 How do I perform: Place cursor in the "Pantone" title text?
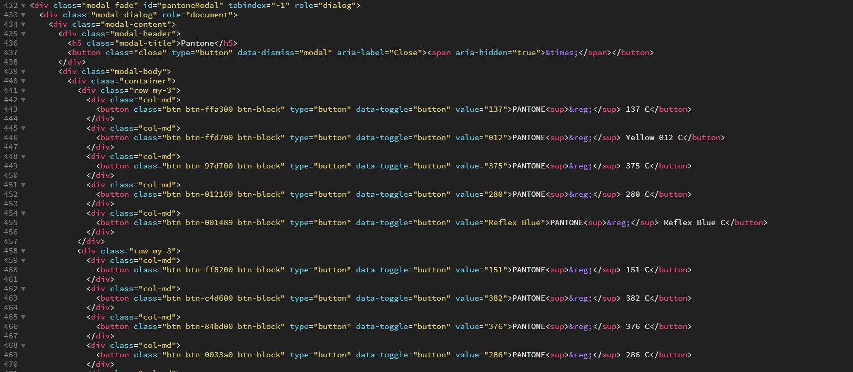pyautogui.click(x=198, y=43)
